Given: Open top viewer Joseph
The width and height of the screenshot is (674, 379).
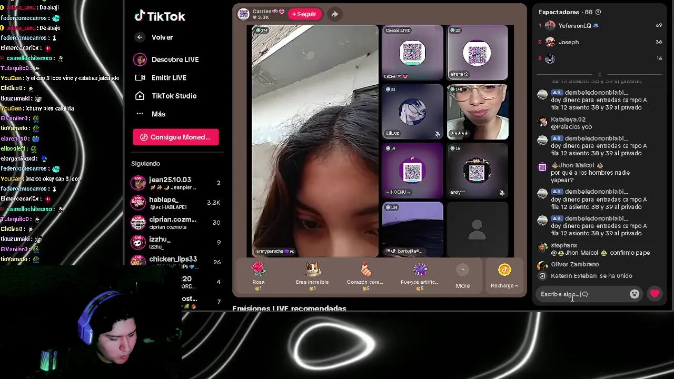Looking at the screenshot, I should pyautogui.click(x=600, y=42).
